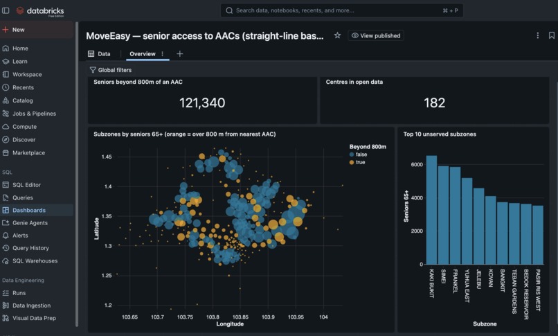This screenshot has height=336, width=558.
Task: Open Genie Agents
Action: point(37,223)
